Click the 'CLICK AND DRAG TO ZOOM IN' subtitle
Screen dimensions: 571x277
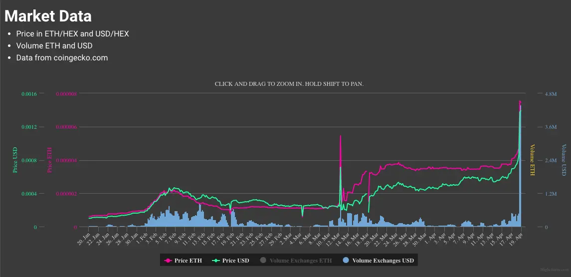click(x=289, y=84)
